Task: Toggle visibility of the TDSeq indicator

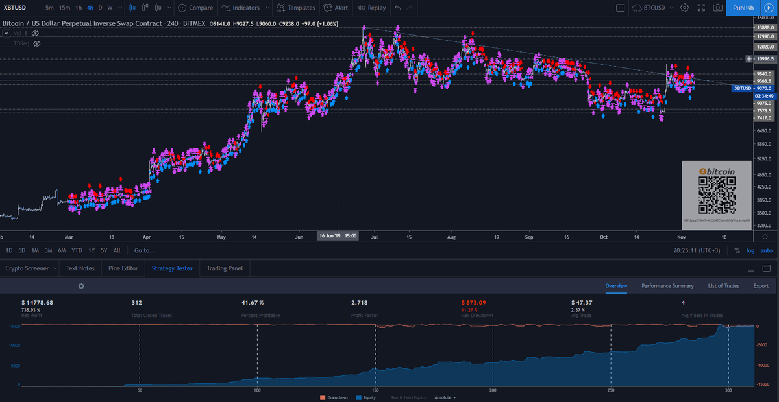Action: 37,43
